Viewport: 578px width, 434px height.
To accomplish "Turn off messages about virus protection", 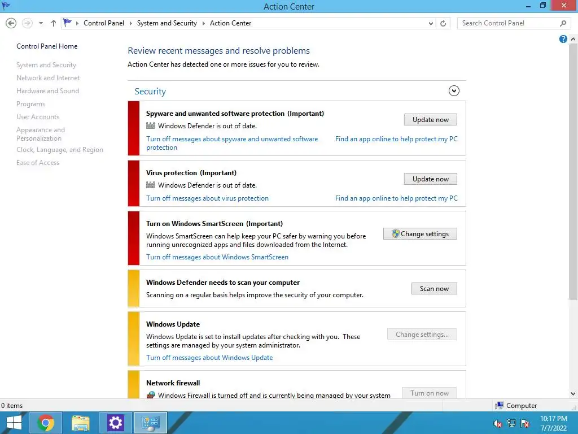I will [207, 198].
